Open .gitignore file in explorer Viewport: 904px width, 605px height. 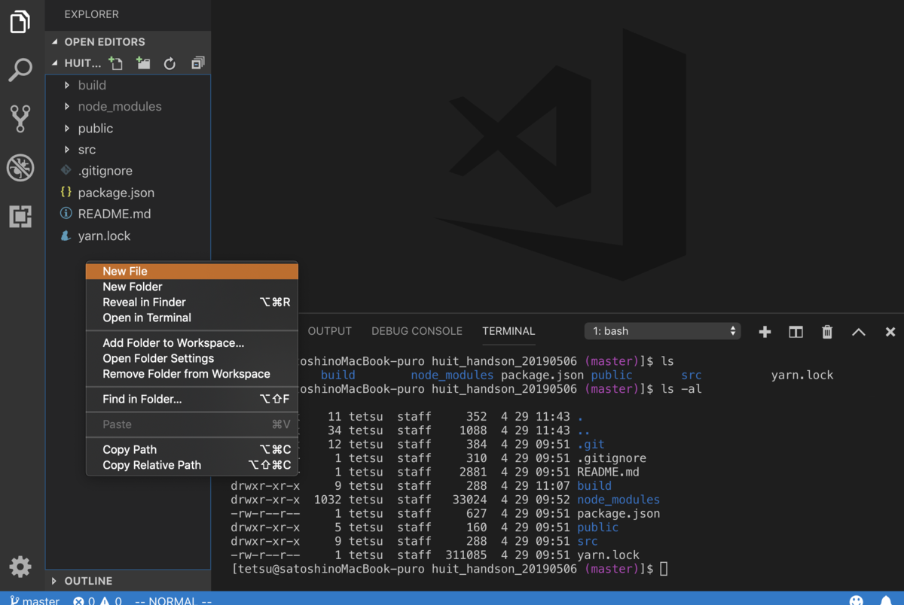point(128,171)
